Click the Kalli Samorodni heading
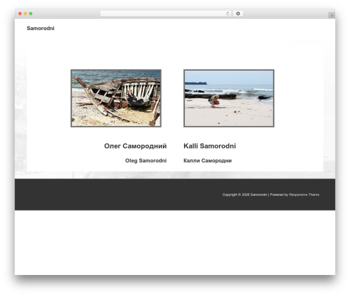 pyautogui.click(x=210, y=146)
